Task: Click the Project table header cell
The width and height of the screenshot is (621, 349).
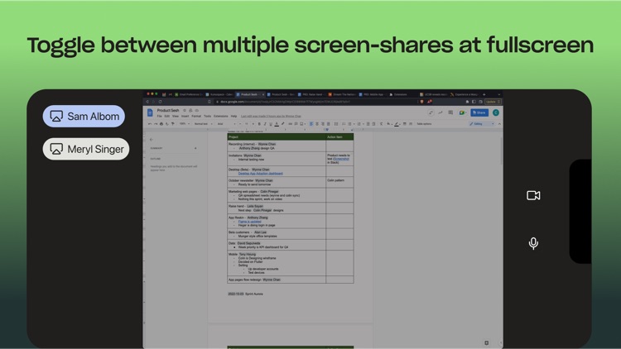Action: pyautogui.click(x=277, y=137)
